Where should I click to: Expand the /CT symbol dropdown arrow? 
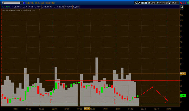coord(21,3)
